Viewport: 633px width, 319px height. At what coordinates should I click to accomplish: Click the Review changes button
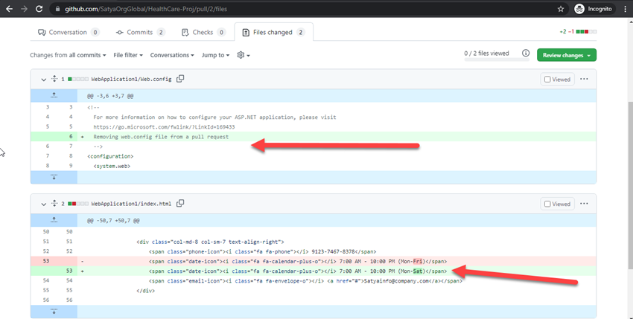tap(567, 55)
